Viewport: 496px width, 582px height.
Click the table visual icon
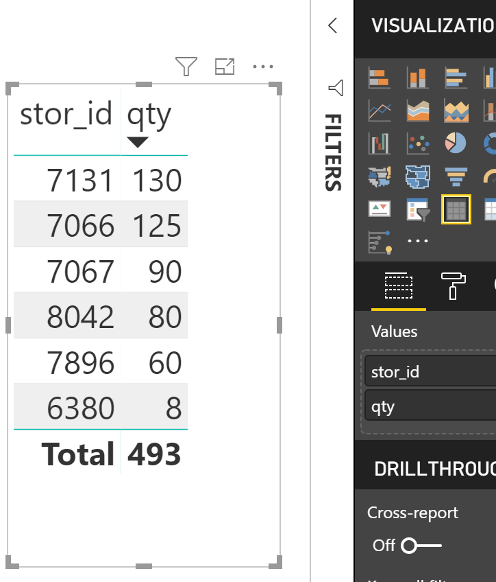tap(456, 209)
